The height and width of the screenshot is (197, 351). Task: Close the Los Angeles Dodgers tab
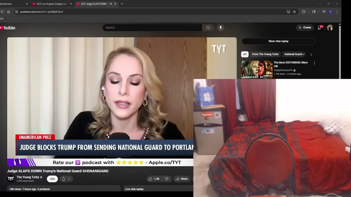click(71, 4)
